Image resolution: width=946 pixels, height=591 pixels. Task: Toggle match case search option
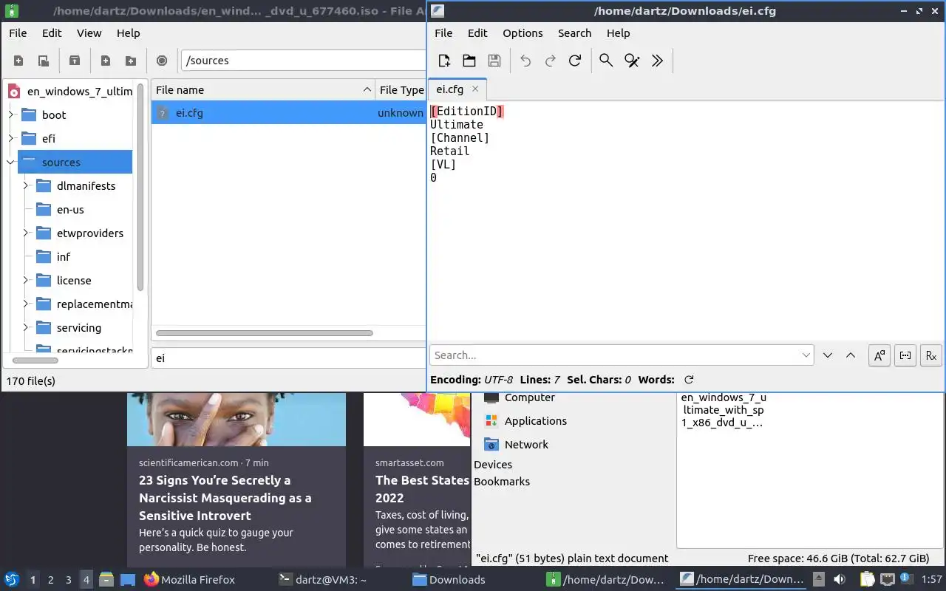879,355
